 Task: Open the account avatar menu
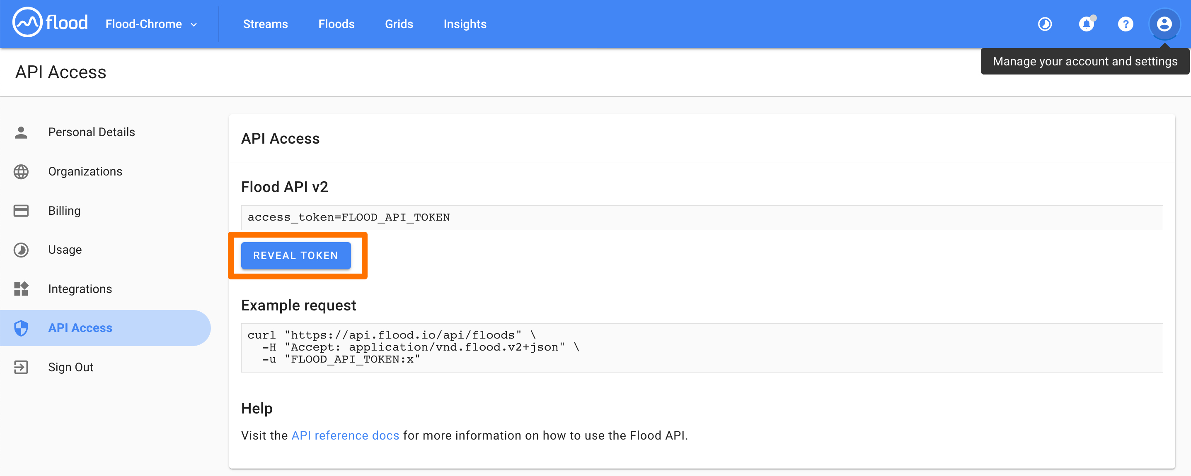click(1164, 24)
